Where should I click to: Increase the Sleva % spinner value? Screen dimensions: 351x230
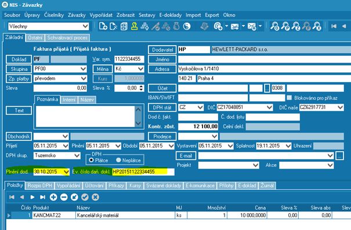pos(141,86)
